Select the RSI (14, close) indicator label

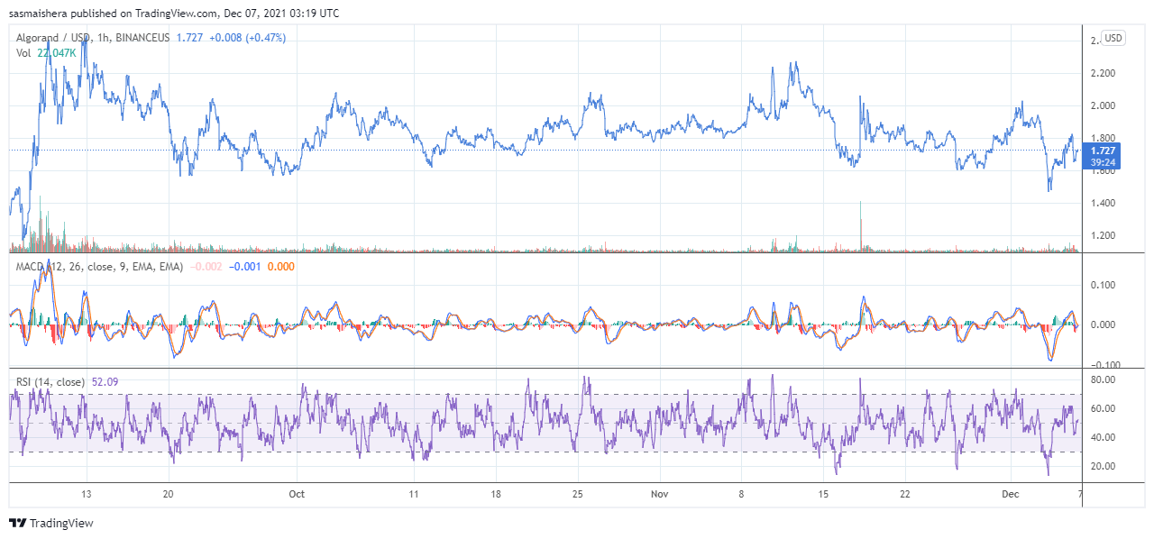pyautogui.click(x=50, y=382)
